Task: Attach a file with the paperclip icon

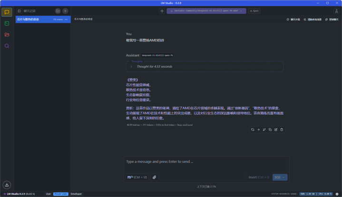Action: click(x=154, y=177)
